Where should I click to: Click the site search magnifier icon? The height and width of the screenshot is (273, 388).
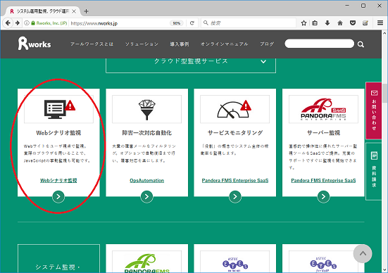click(x=361, y=44)
